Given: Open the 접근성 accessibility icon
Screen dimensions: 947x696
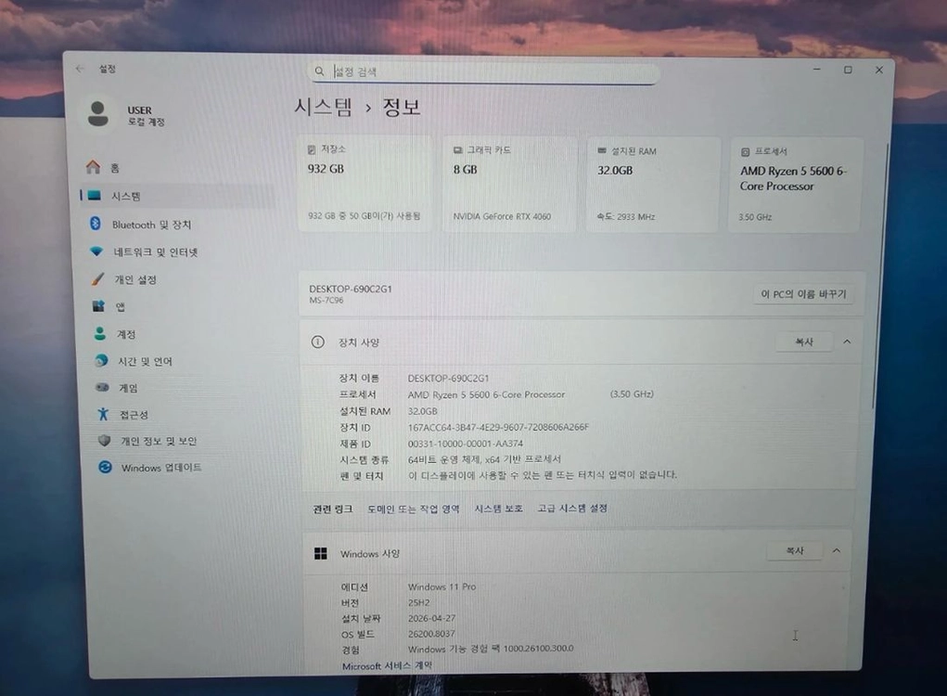Looking at the screenshot, I should coord(103,414).
